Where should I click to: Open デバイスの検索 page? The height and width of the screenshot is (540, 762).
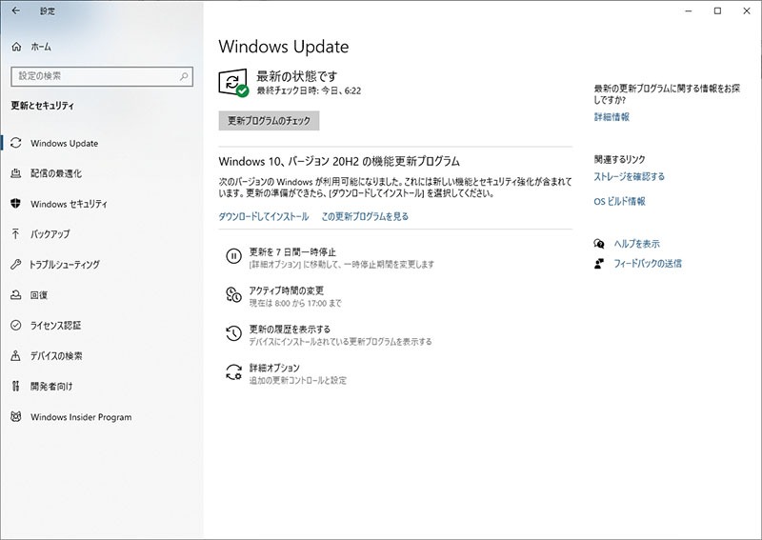pyautogui.click(x=102, y=356)
